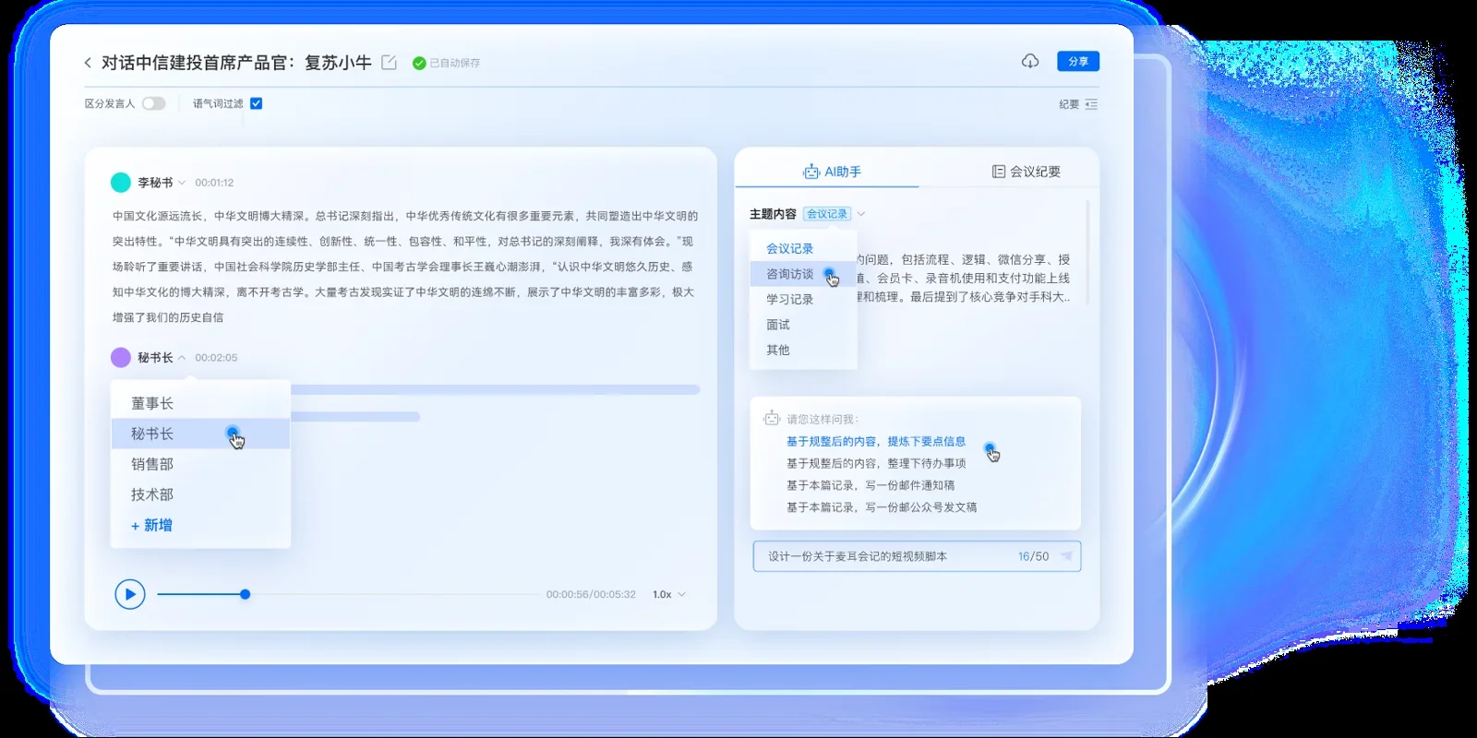
Task: Open the 李秘书 speaker dropdown
Action: [x=182, y=183]
